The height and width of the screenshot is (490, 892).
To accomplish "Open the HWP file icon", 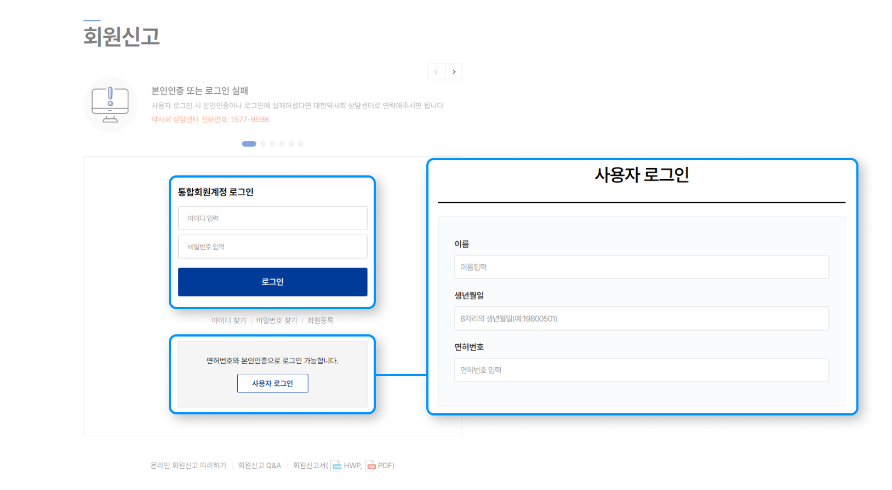I will [x=336, y=466].
